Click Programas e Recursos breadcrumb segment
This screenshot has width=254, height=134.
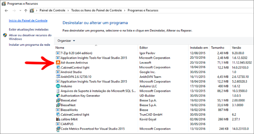pyautogui.click(x=143, y=10)
